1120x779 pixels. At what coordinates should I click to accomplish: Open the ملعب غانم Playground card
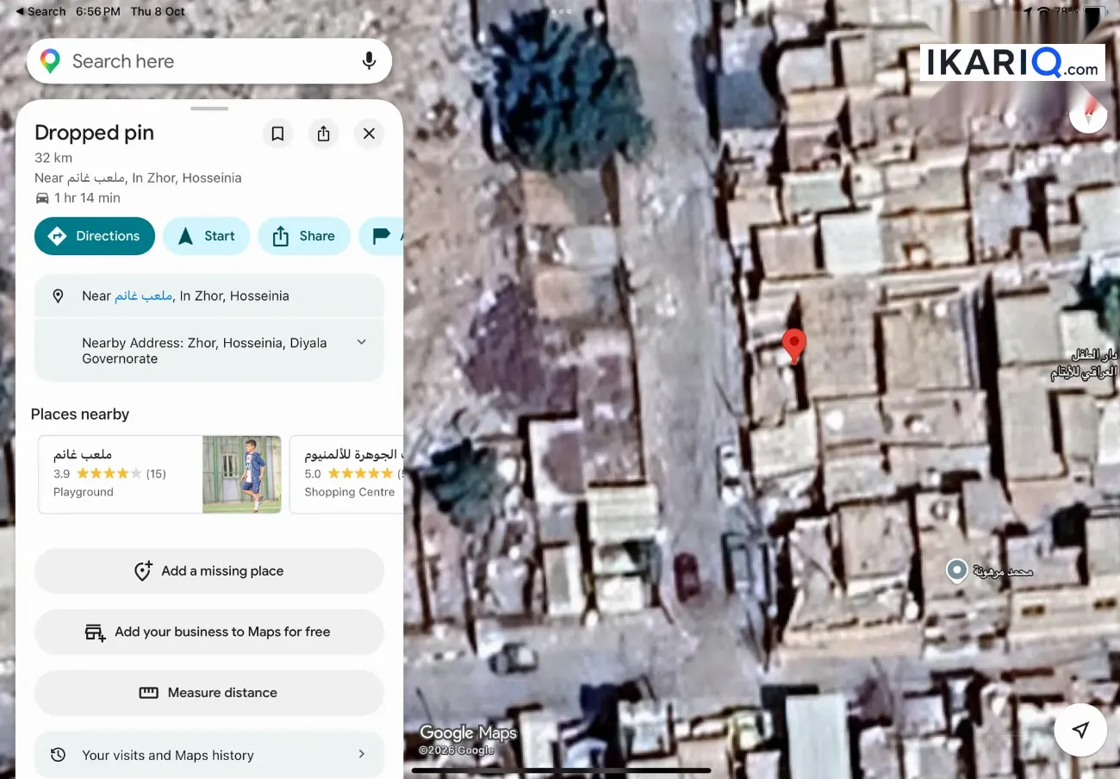click(x=159, y=474)
